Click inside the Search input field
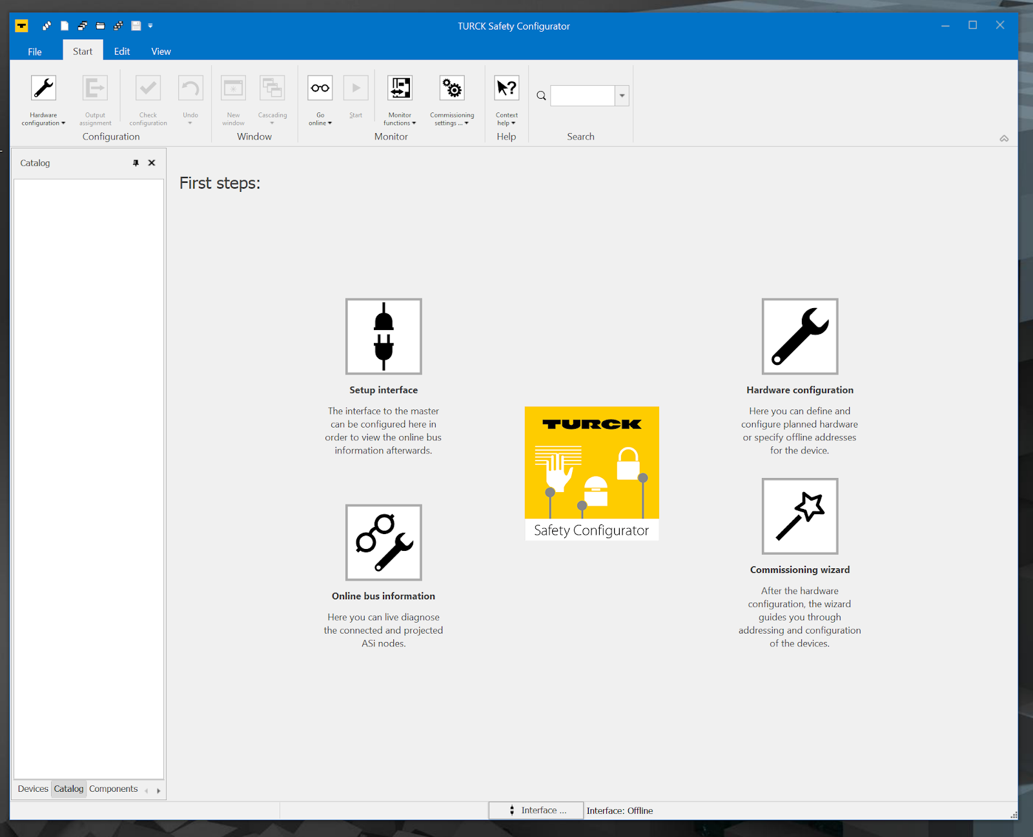The image size is (1033, 837). point(582,96)
